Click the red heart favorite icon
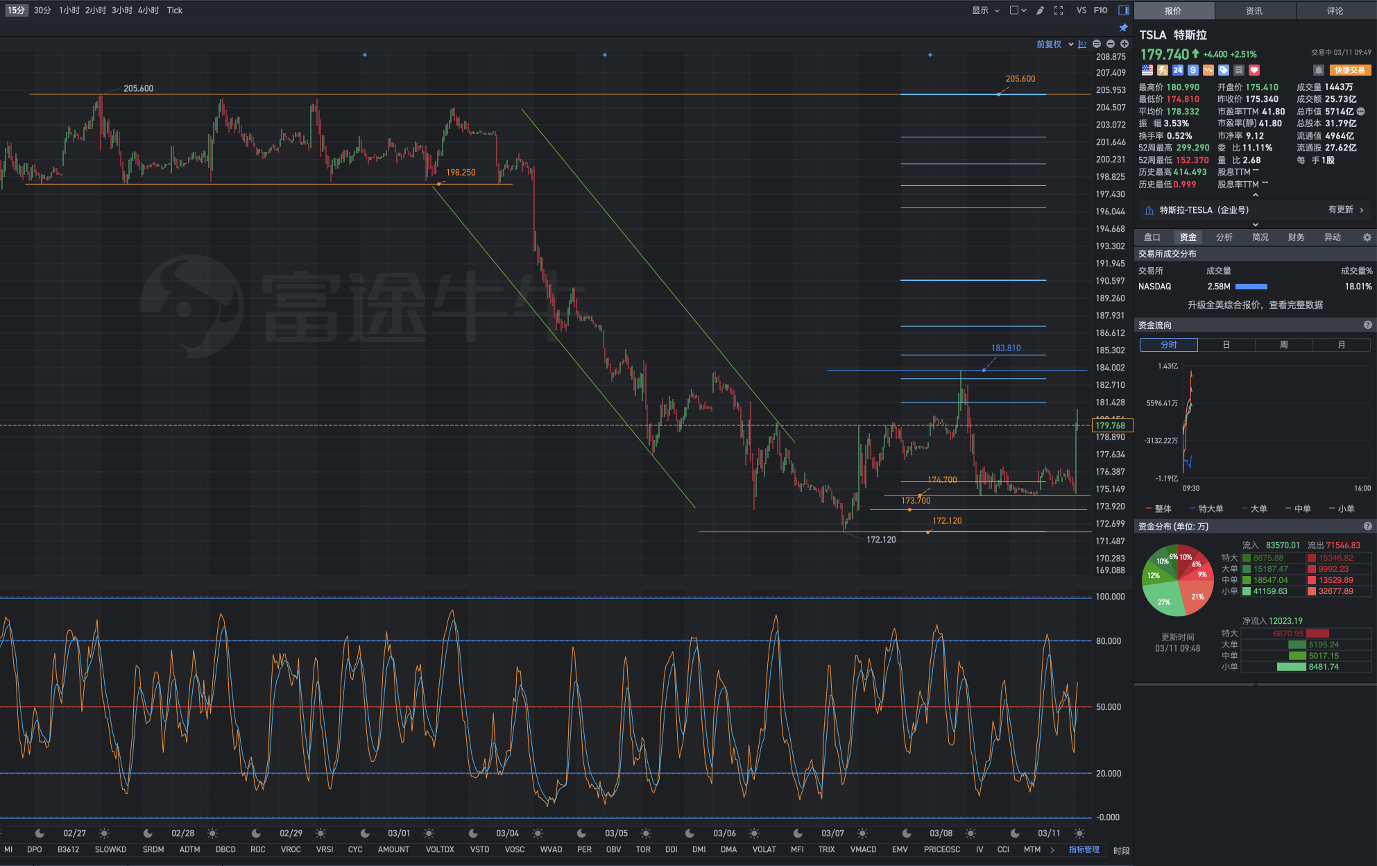Image resolution: width=1377 pixels, height=866 pixels. tap(1254, 70)
